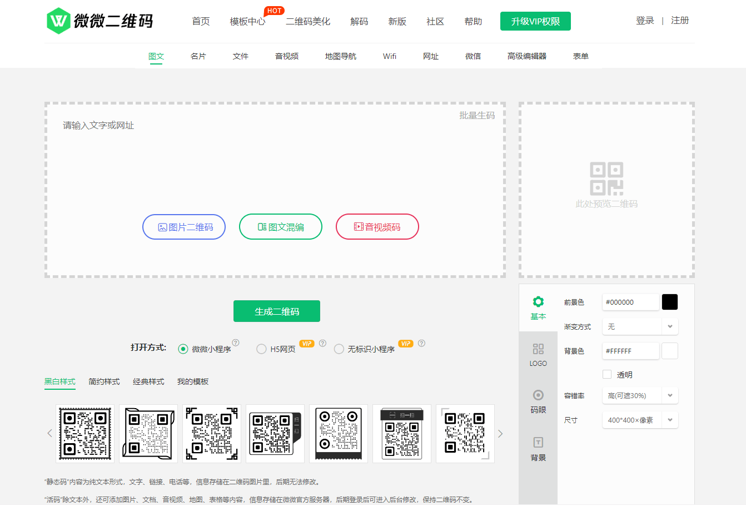Viewport: 746px width, 506px height.
Task: Click the help icon next to H5网页
Action: [x=323, y=343]
